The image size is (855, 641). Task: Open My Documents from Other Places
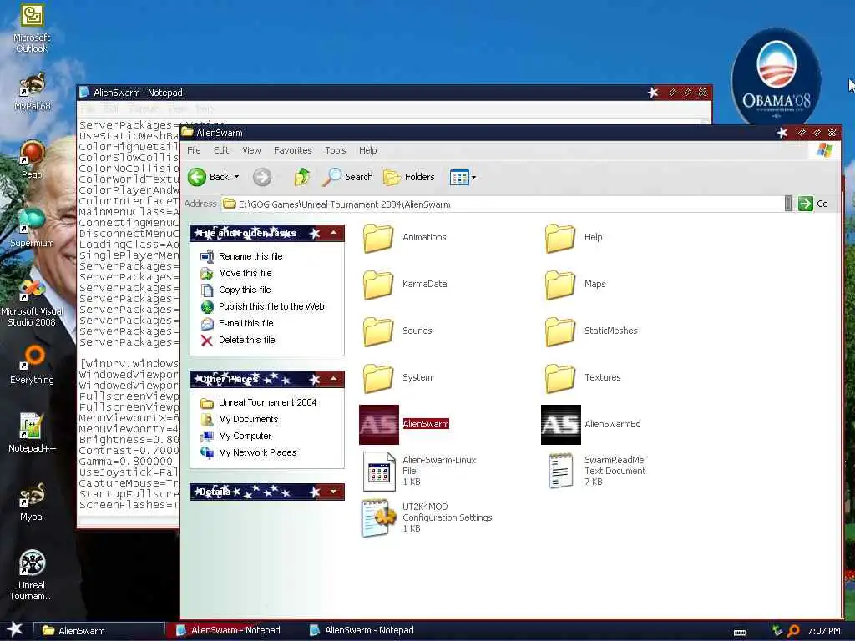click(x=248, y=419)
